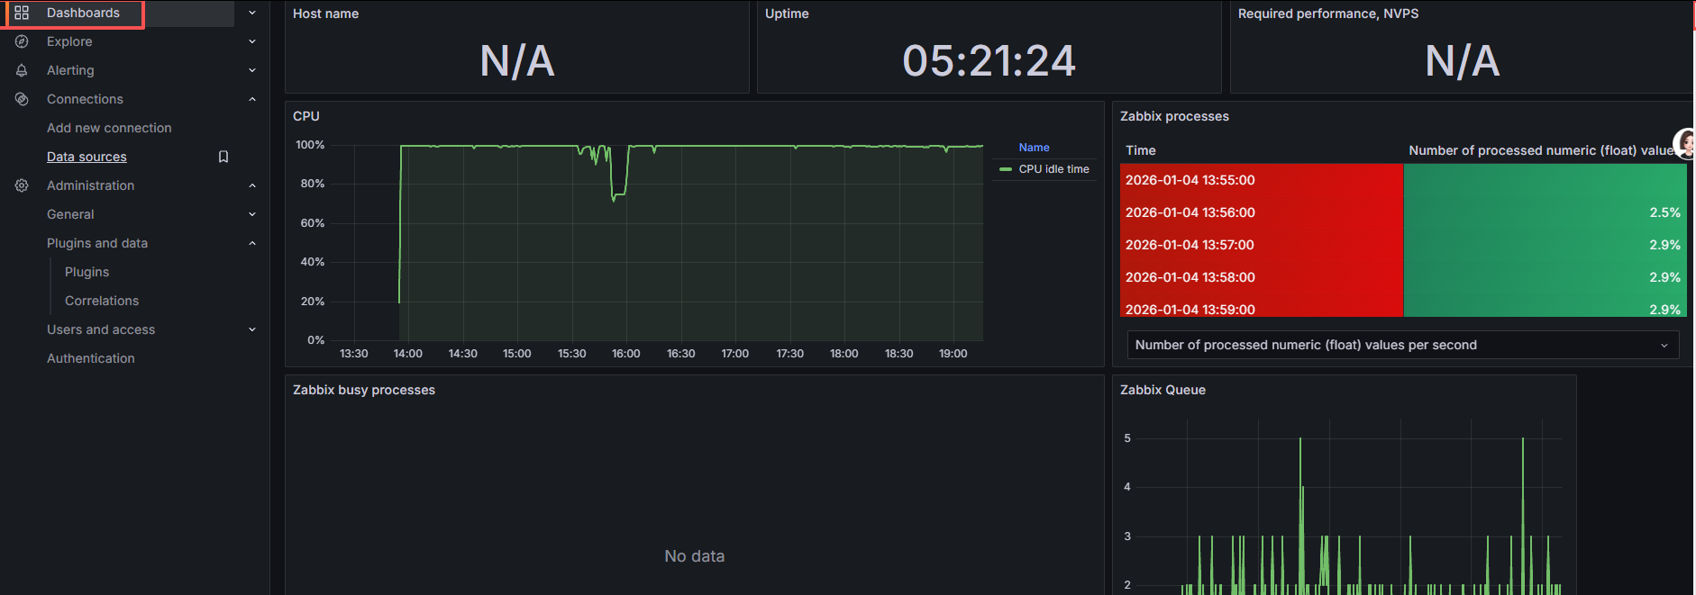Sort by the Time column header
Image resolution: width=1696 pixels, height=595 pixels.
tap(1140, 150)
